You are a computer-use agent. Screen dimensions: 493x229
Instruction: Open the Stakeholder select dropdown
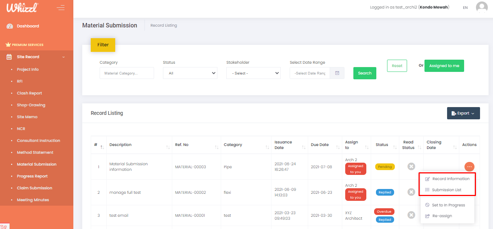(x=253, y=73)
